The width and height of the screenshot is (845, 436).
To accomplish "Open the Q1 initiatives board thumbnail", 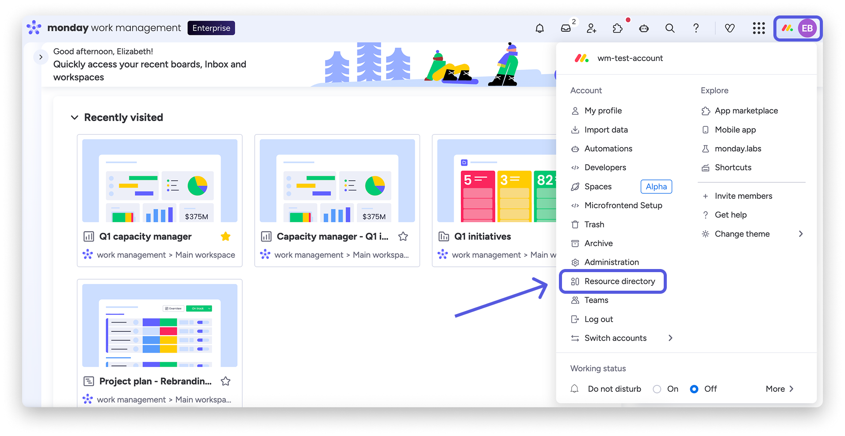I will 497,181.
